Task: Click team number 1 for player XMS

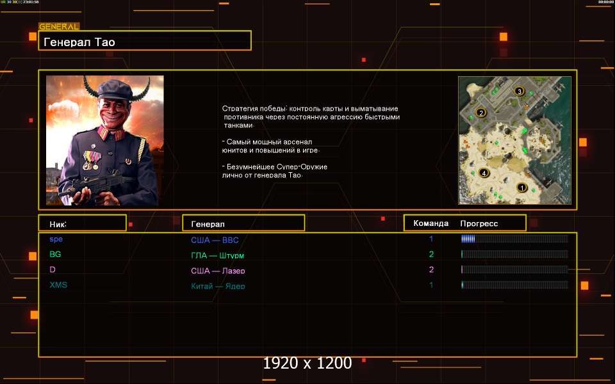Action: click(431, 285)
